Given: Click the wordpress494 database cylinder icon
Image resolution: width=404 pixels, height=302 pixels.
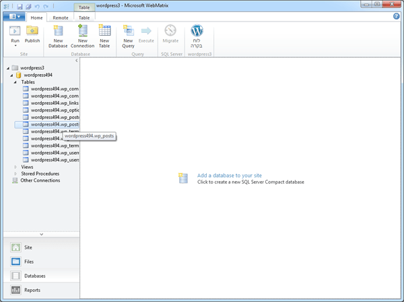Looking at the screenshot, I should pyautogui.click(x=19, y=75).
